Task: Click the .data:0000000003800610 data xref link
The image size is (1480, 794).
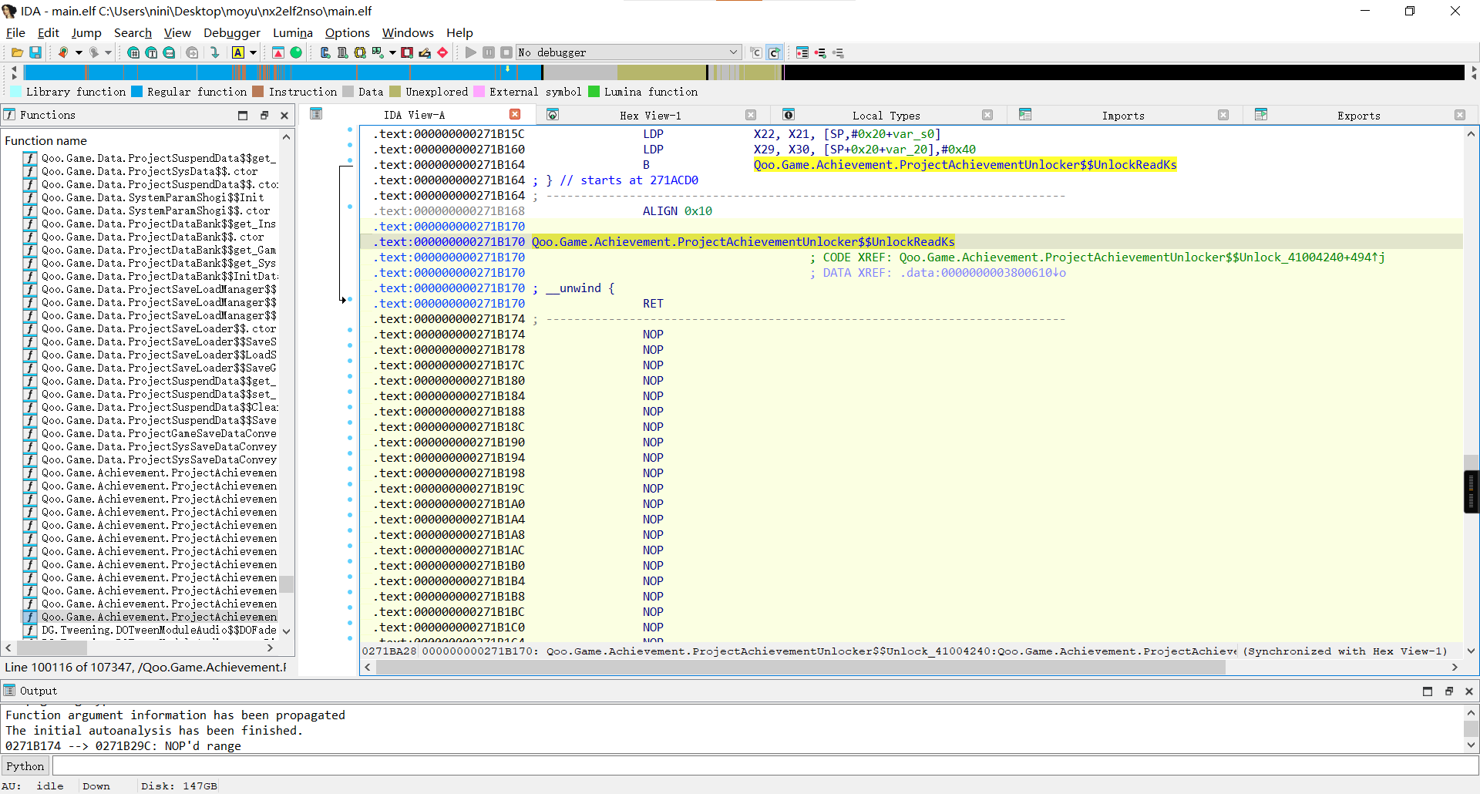Action: point(983,273)
